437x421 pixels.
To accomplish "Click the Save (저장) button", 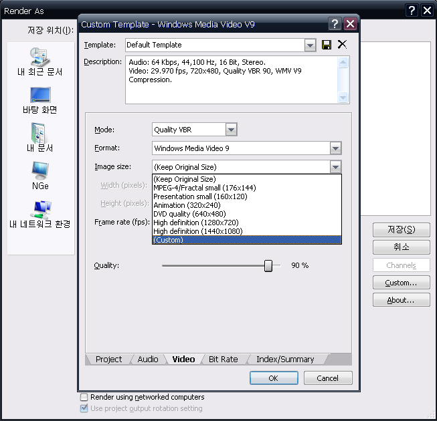I will point(402,230).
